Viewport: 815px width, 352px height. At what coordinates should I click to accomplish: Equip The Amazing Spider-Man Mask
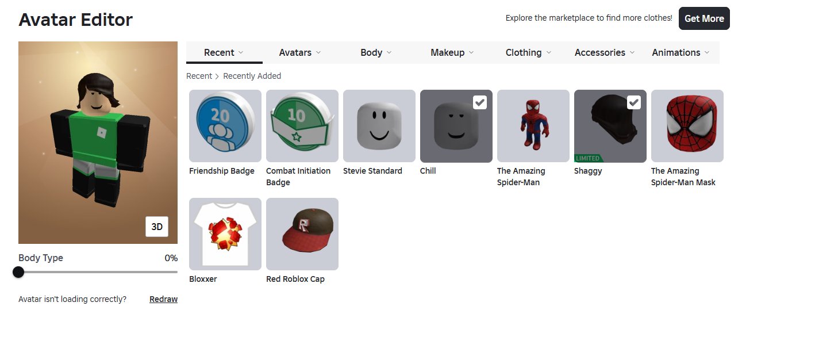tap(687, 126)
